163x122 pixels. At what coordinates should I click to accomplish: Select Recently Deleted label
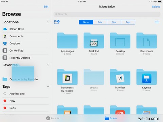point(20,58)
